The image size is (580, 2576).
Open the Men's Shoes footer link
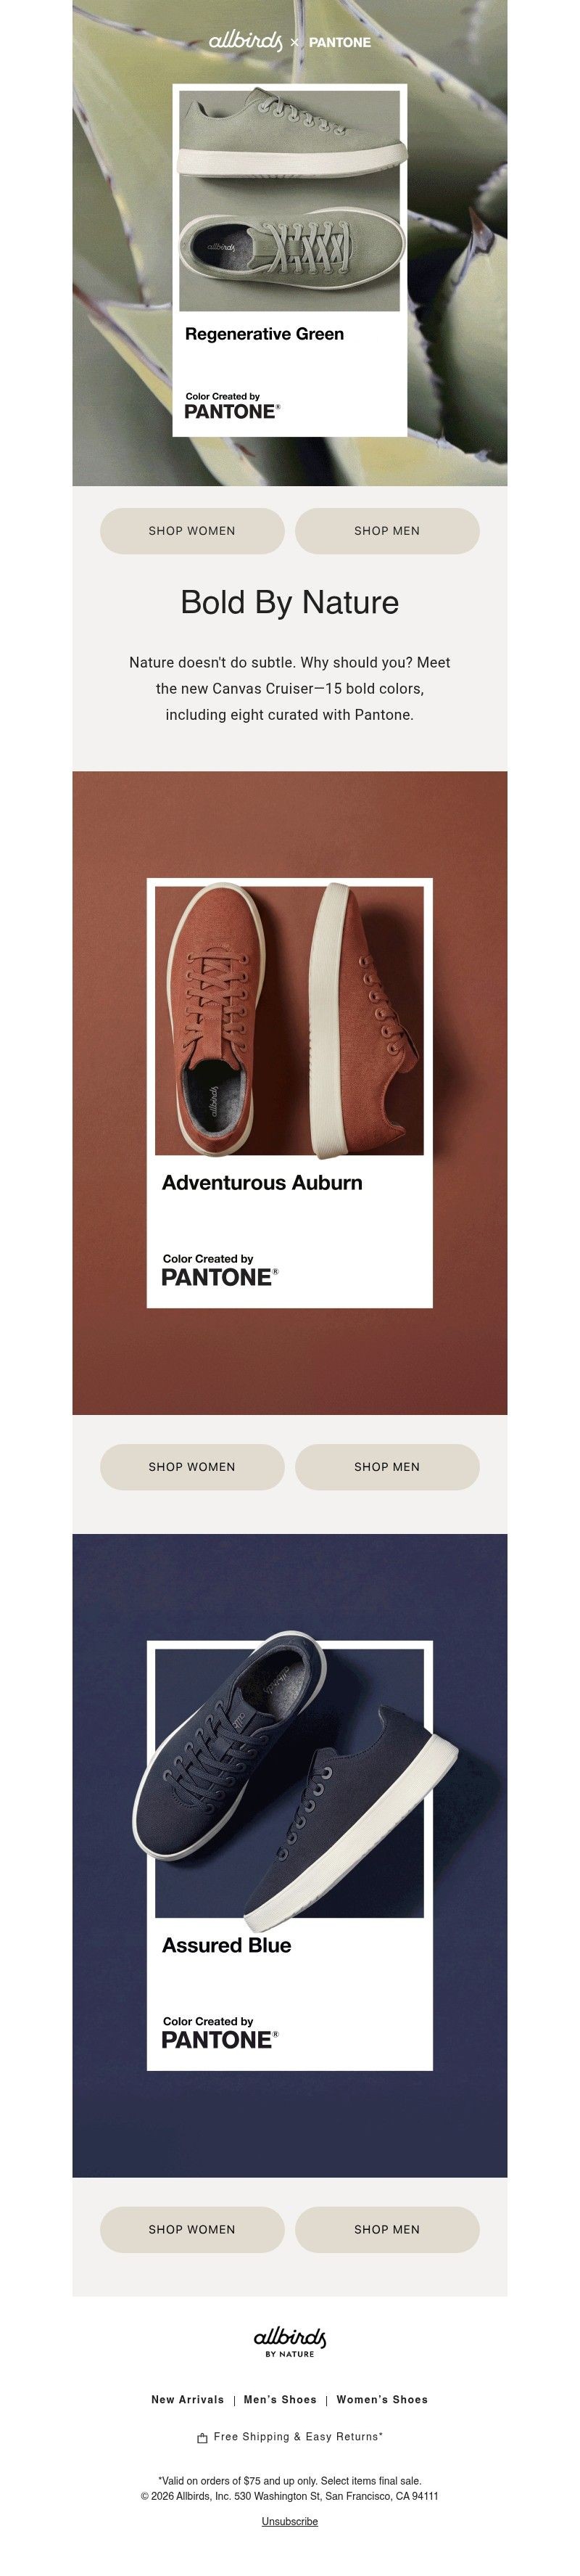(281, 2399)
